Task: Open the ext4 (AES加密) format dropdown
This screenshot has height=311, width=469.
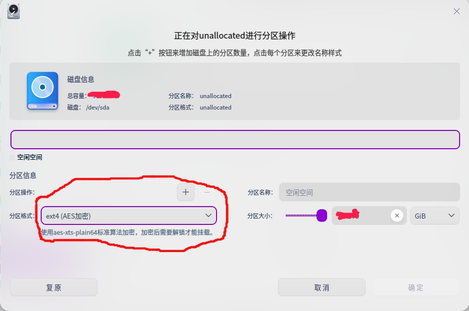Action: 129,216
